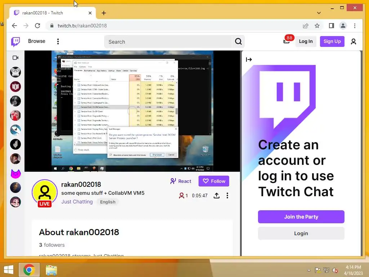Click the muted volume tray icon
Image resolution: width=369 pixels, height=277 pixels.
click(335, 270)
